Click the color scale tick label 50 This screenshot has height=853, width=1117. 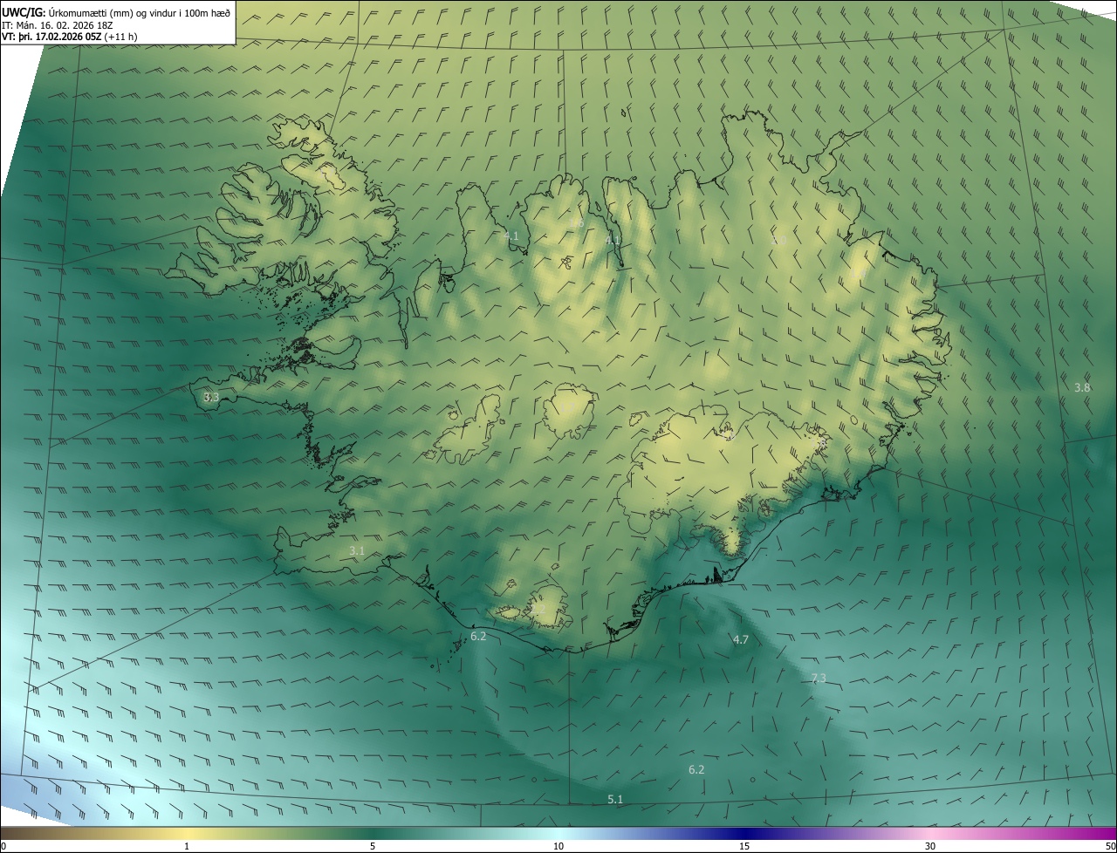(x=1110, y=847)
